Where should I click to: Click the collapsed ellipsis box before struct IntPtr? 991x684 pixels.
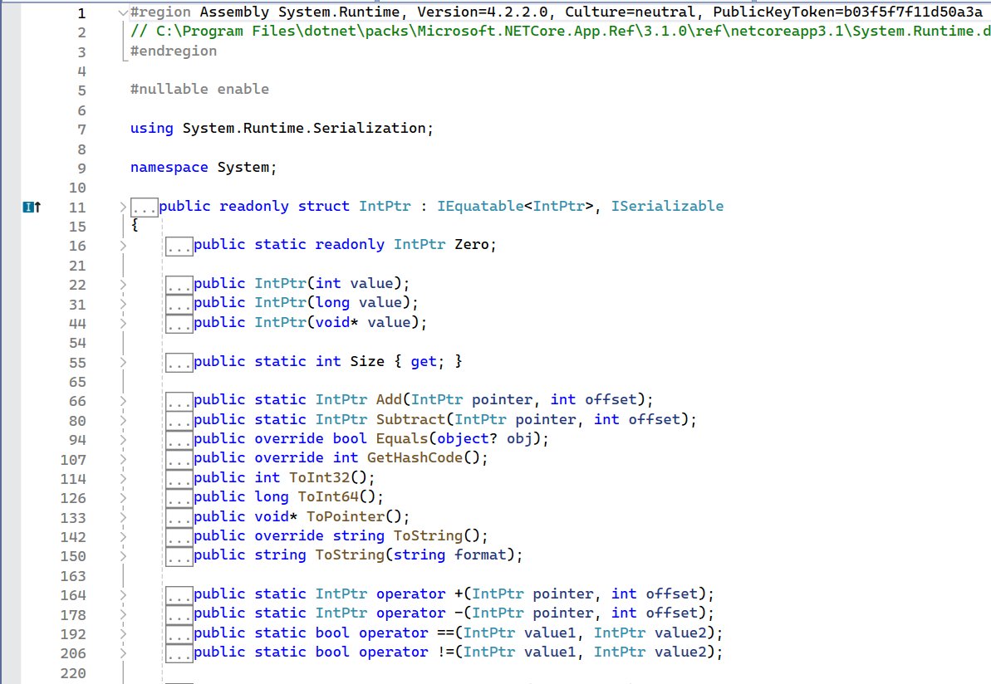pyautogui.click(x=144, y=208)
